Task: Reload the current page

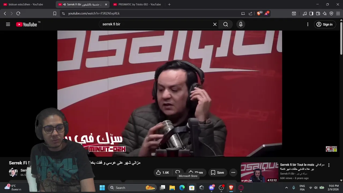Action: pyautogui.click(x=18, y=13)
